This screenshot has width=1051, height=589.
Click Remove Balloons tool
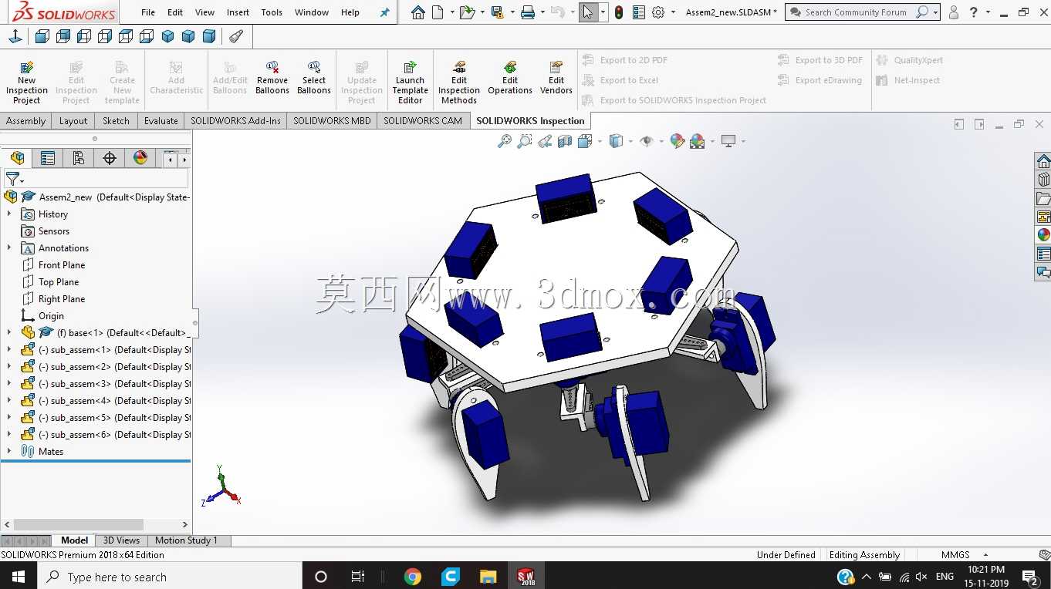pos(272,78)
